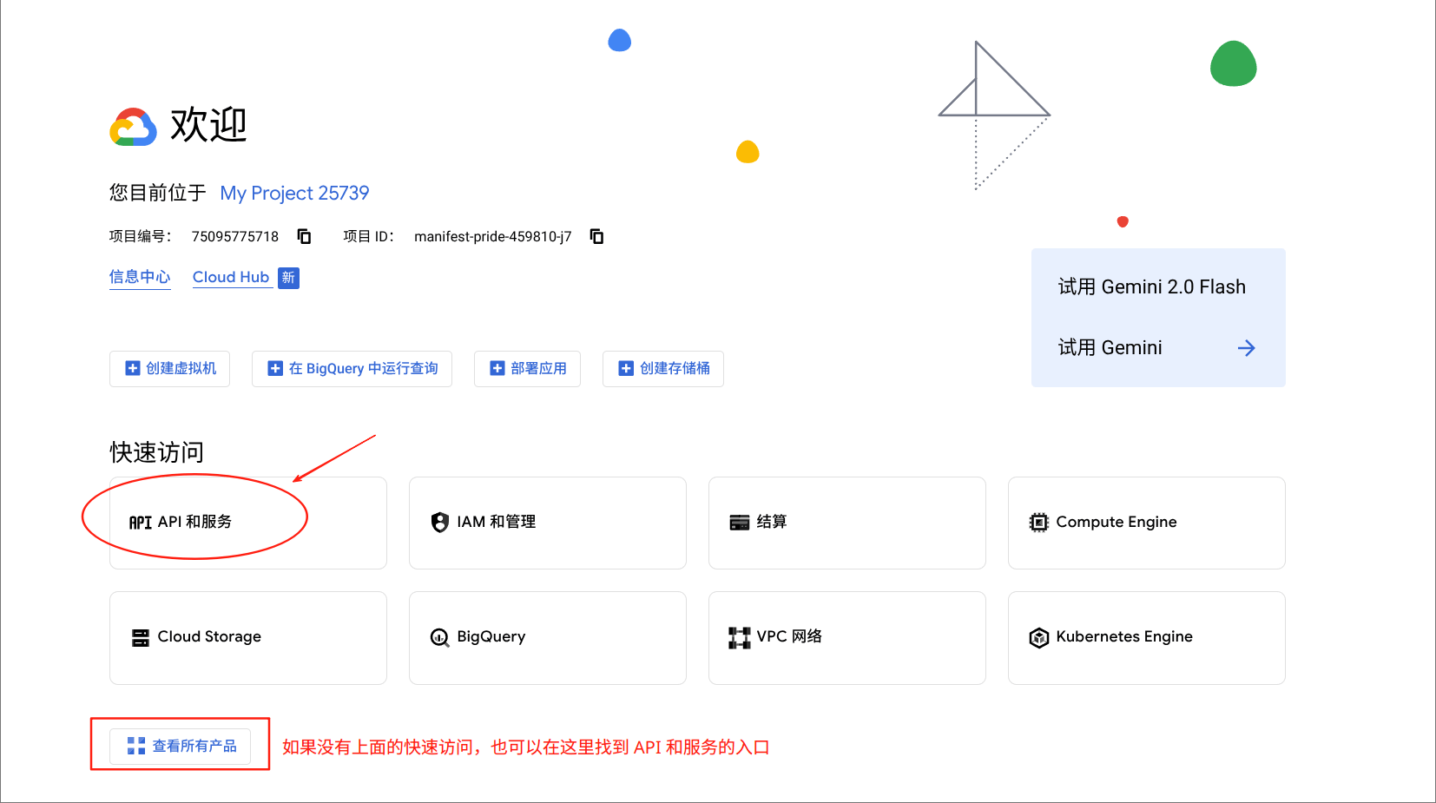1436x803 pixels.
Task: Open the Compute Engine card
Action: tap(1147, 523)
